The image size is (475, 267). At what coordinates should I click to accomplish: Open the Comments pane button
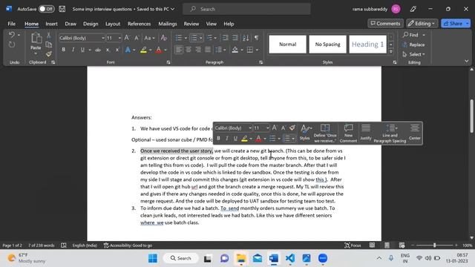[385, 23]
